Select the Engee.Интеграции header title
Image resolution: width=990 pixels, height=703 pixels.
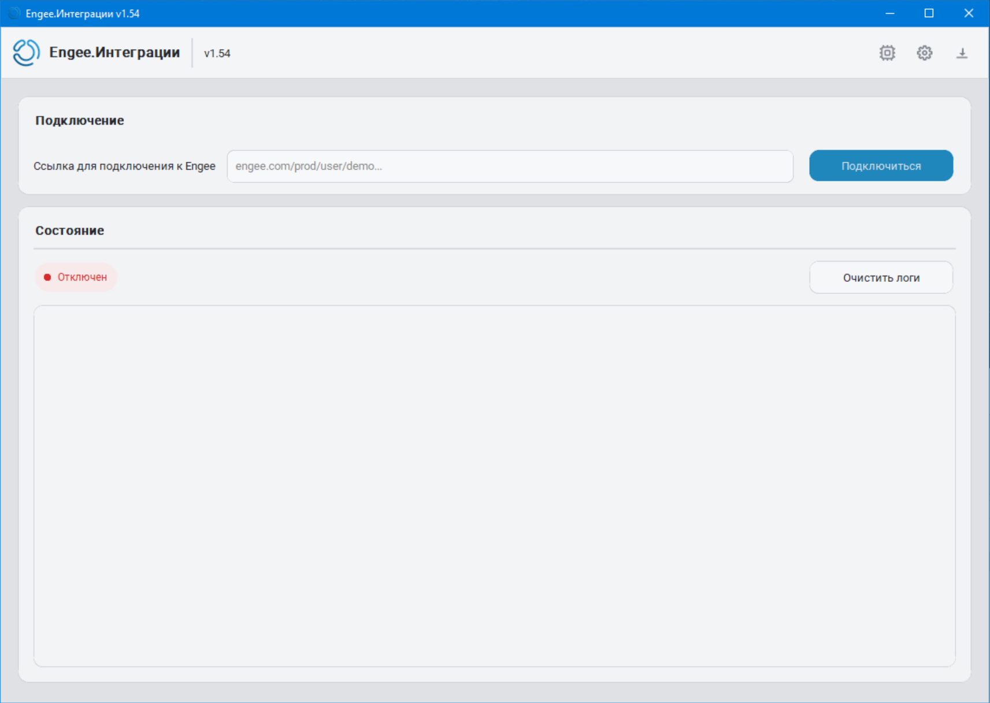click(114, 53)
